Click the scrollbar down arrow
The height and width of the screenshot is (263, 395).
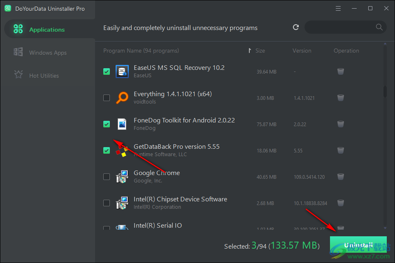point(385,228)
